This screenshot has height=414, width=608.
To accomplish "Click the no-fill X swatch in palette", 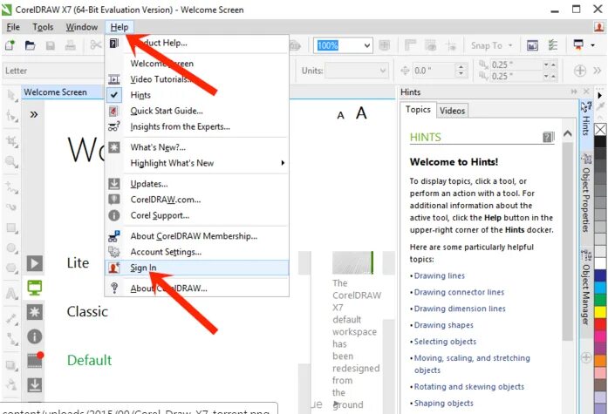I will click(600, 129).
